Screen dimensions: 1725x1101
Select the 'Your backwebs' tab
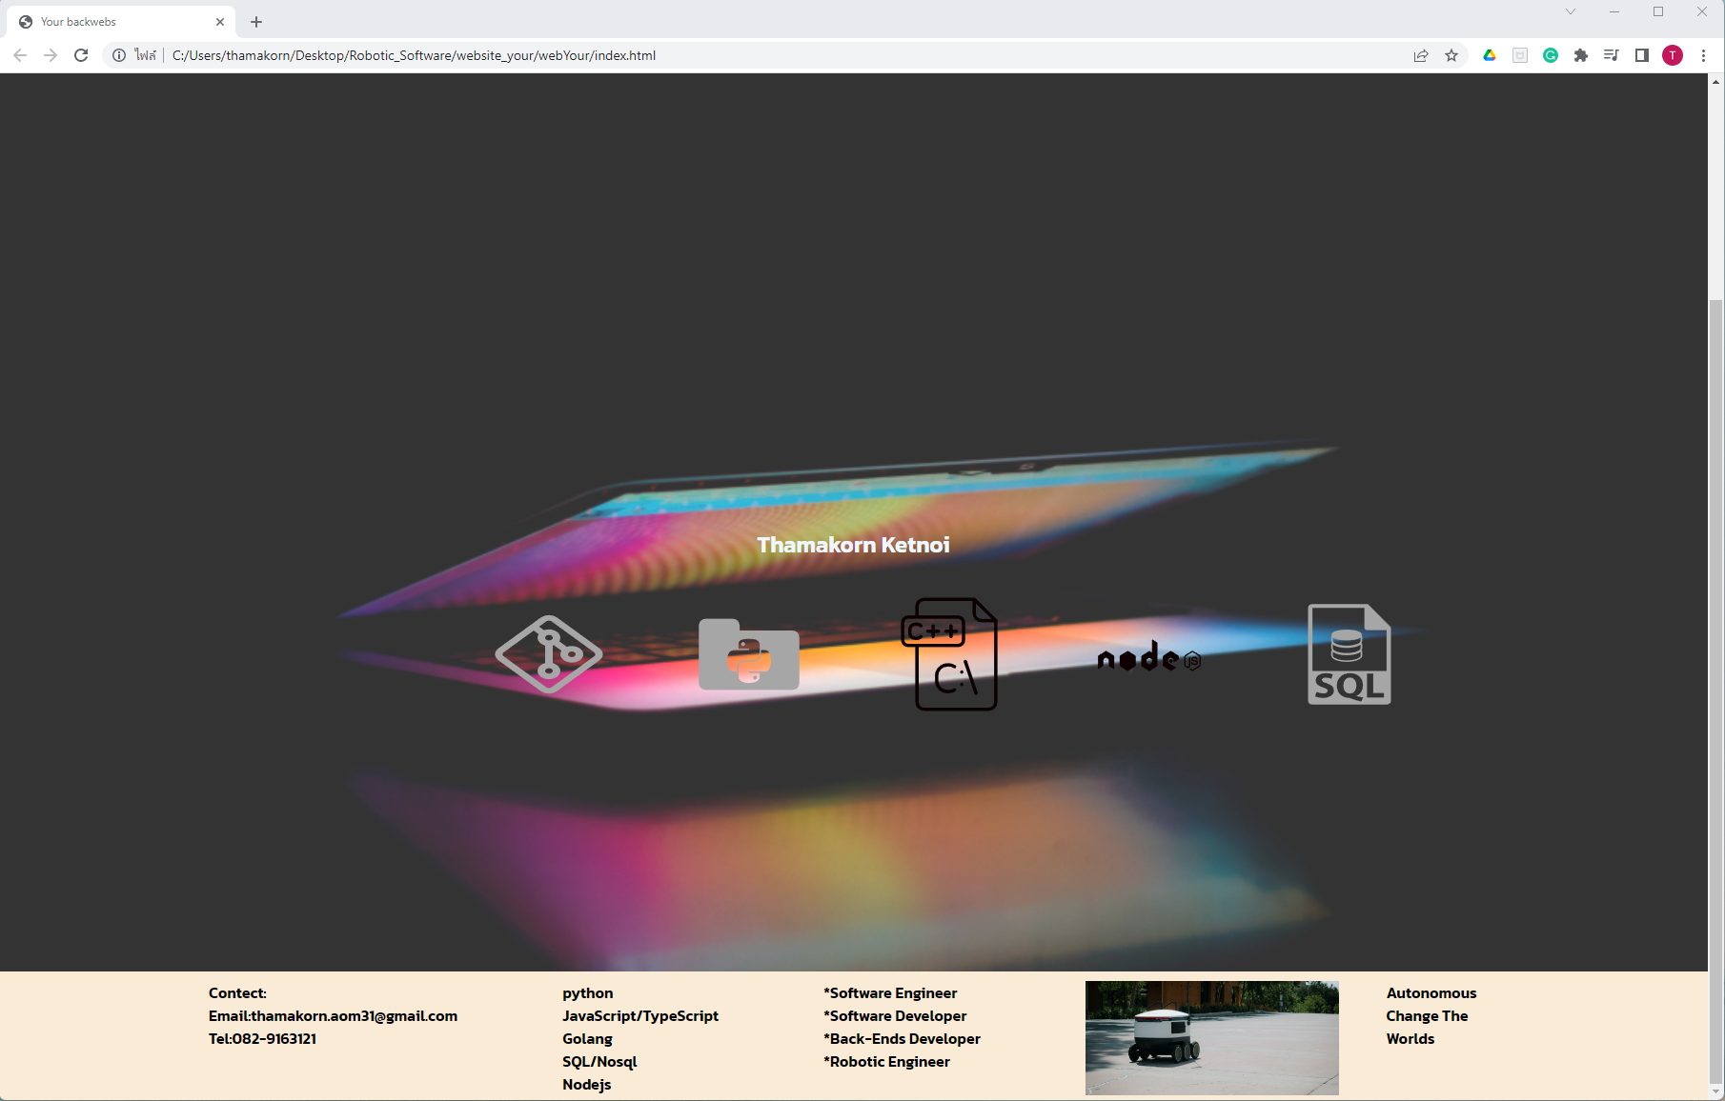point(114,22)
